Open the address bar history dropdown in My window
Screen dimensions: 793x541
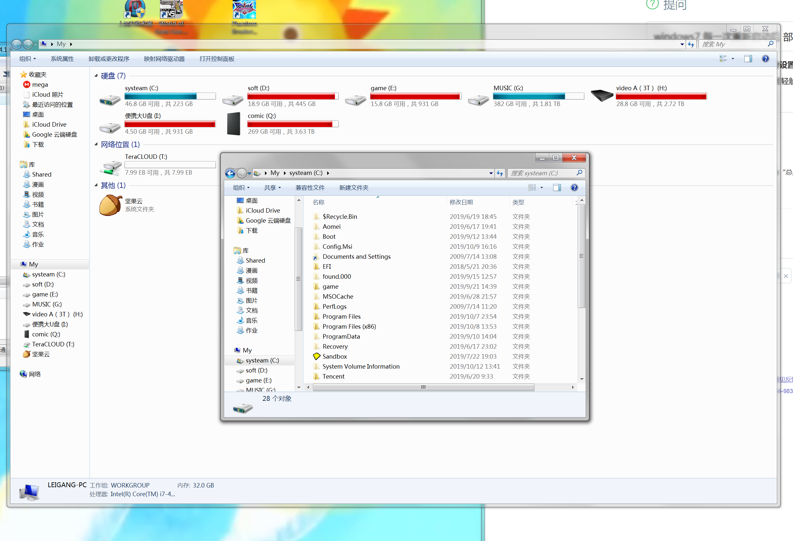coord(682,44)
